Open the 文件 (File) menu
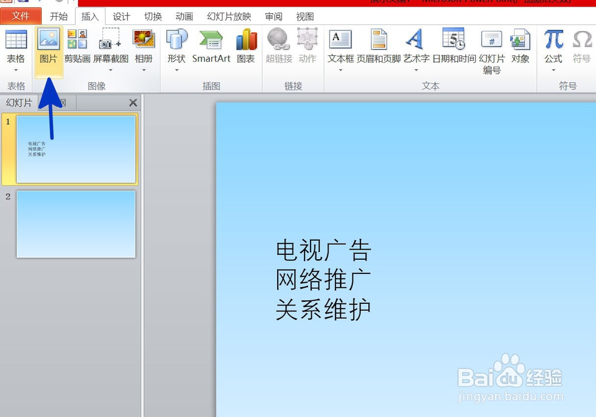The width and height of the screenshot is (596, 417). (x=21, y=16)
